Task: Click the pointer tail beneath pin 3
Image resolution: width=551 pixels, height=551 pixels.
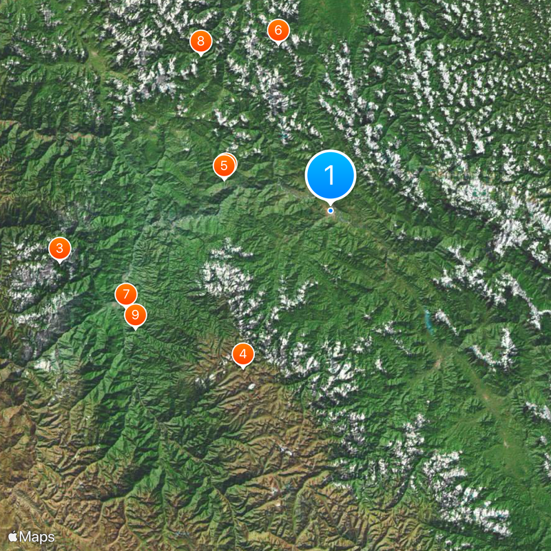Action: (60, 262)
